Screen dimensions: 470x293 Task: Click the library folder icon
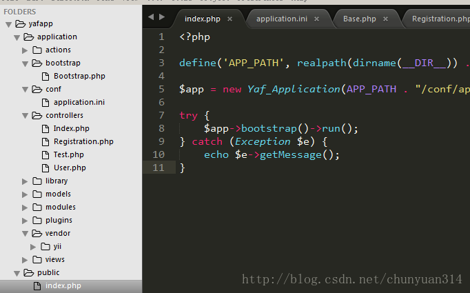pyautogui.click(x=37, y=181)
